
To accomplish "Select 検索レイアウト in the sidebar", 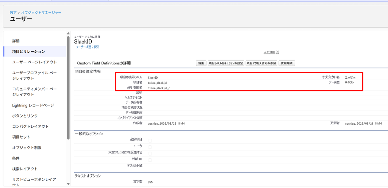I will tap(25, 169).
